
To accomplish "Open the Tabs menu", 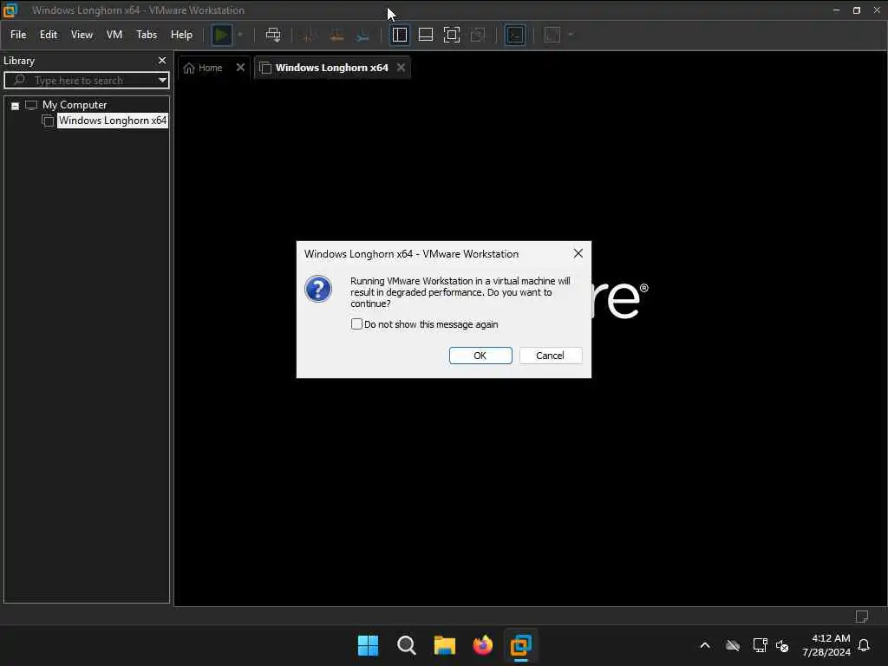I will point(146,35).
